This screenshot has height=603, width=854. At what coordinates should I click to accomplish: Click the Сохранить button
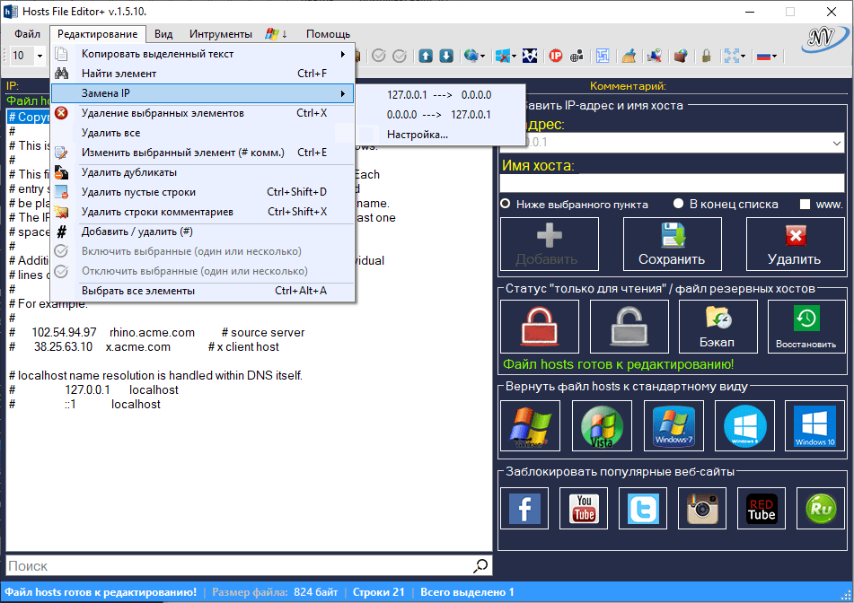coord(672,244)
